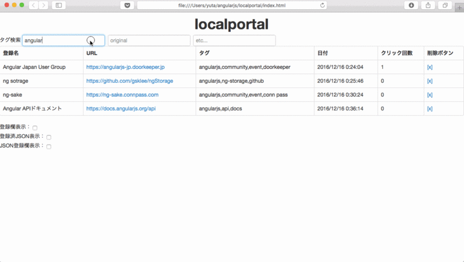This screenshot has width=464, height=262.
Task: Toggle the Safari sidebar button
Action: 59,5
